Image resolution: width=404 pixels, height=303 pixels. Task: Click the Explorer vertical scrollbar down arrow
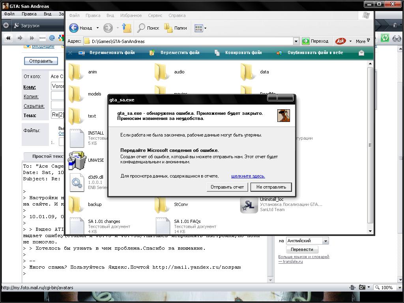coord(370,231)
